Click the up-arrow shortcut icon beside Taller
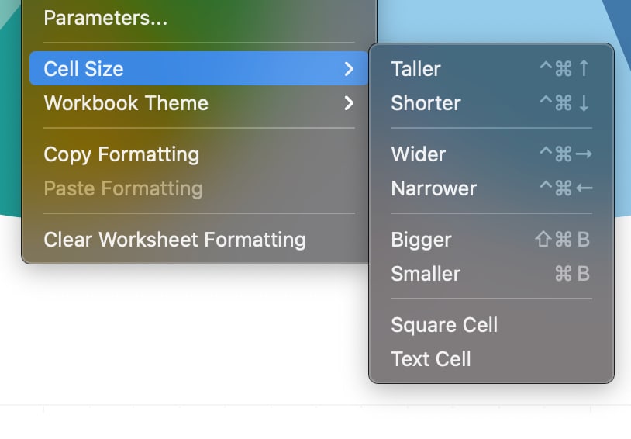 (x=584, y=68)
